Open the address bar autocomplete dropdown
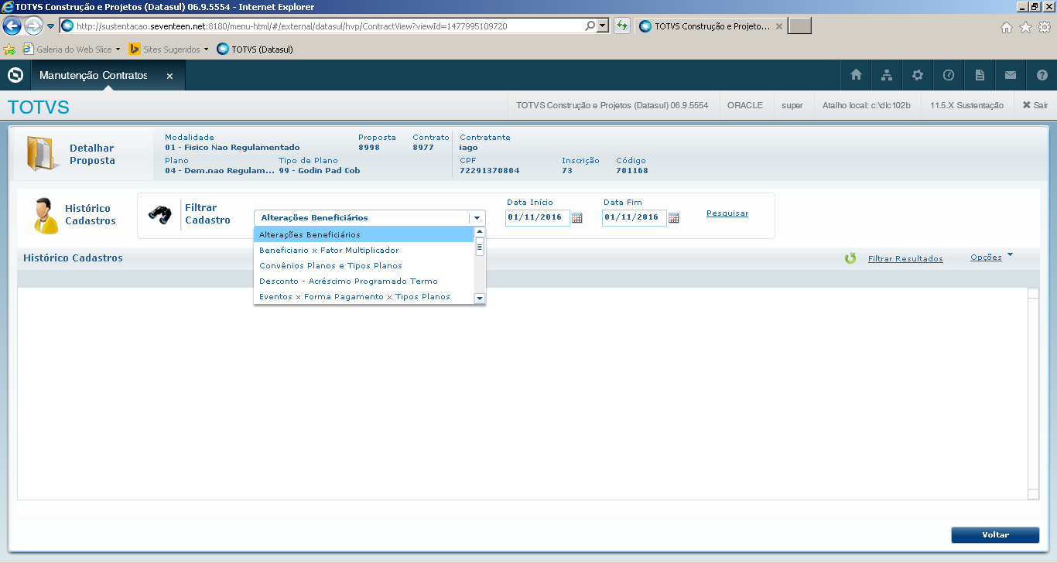 click(x=603, y=26)
